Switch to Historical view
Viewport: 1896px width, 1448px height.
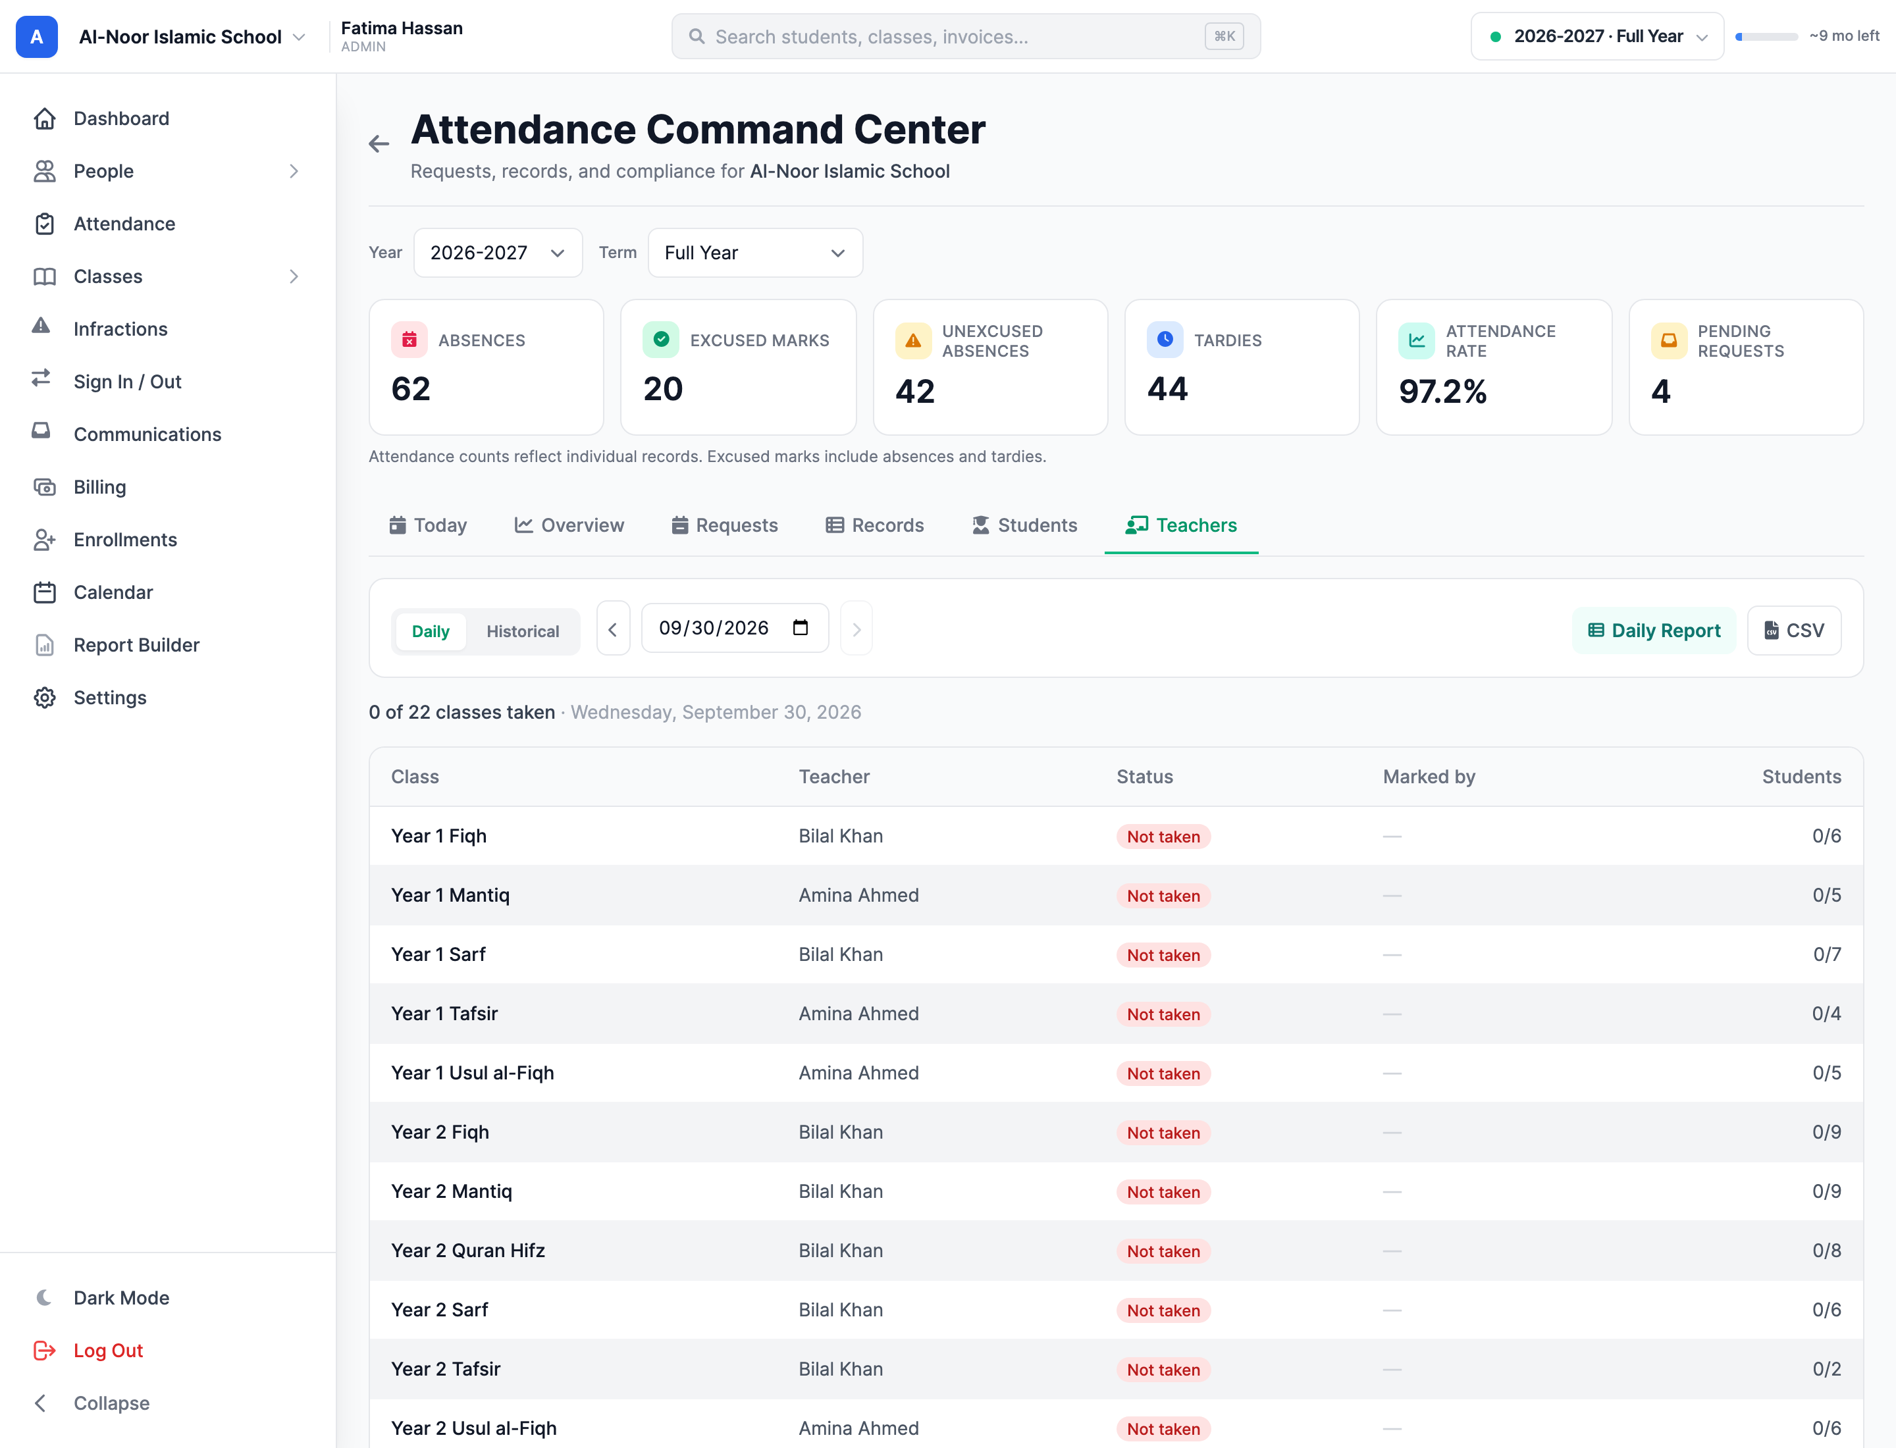coord(523,632)
